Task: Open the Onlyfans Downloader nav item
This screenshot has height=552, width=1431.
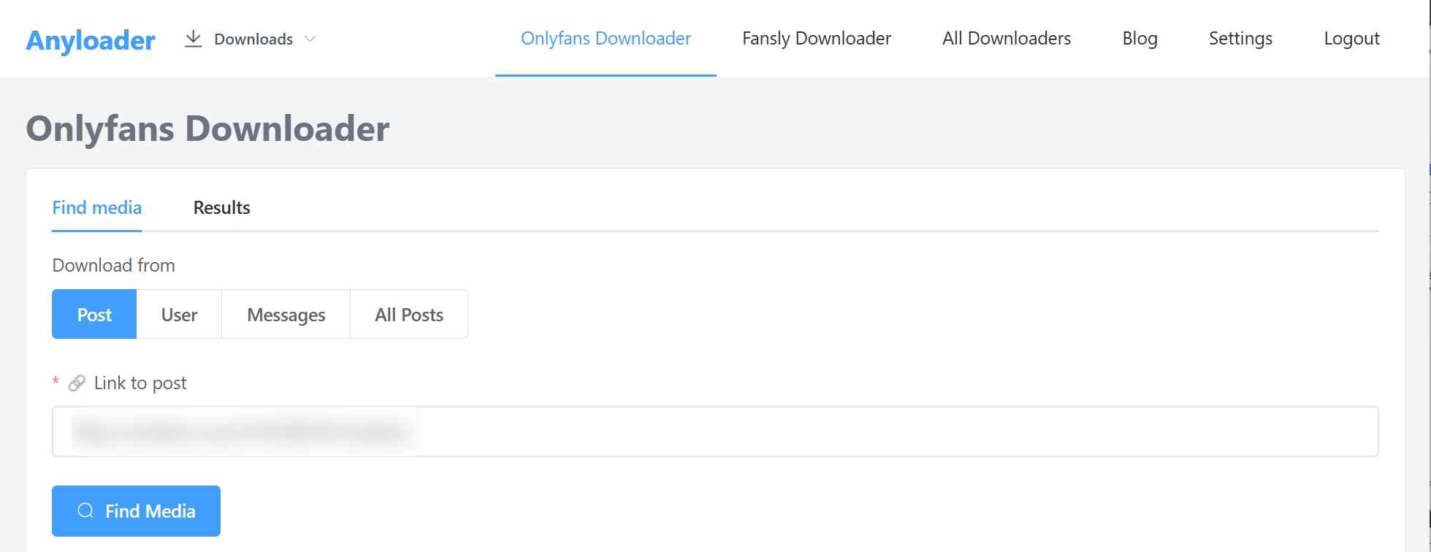Action: 606,38
